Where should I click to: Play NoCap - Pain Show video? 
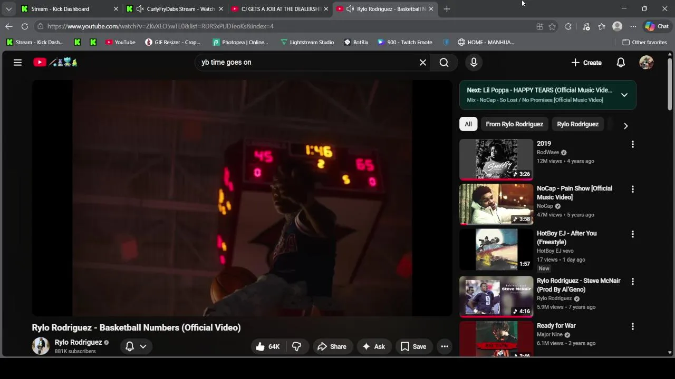point(496,204)
